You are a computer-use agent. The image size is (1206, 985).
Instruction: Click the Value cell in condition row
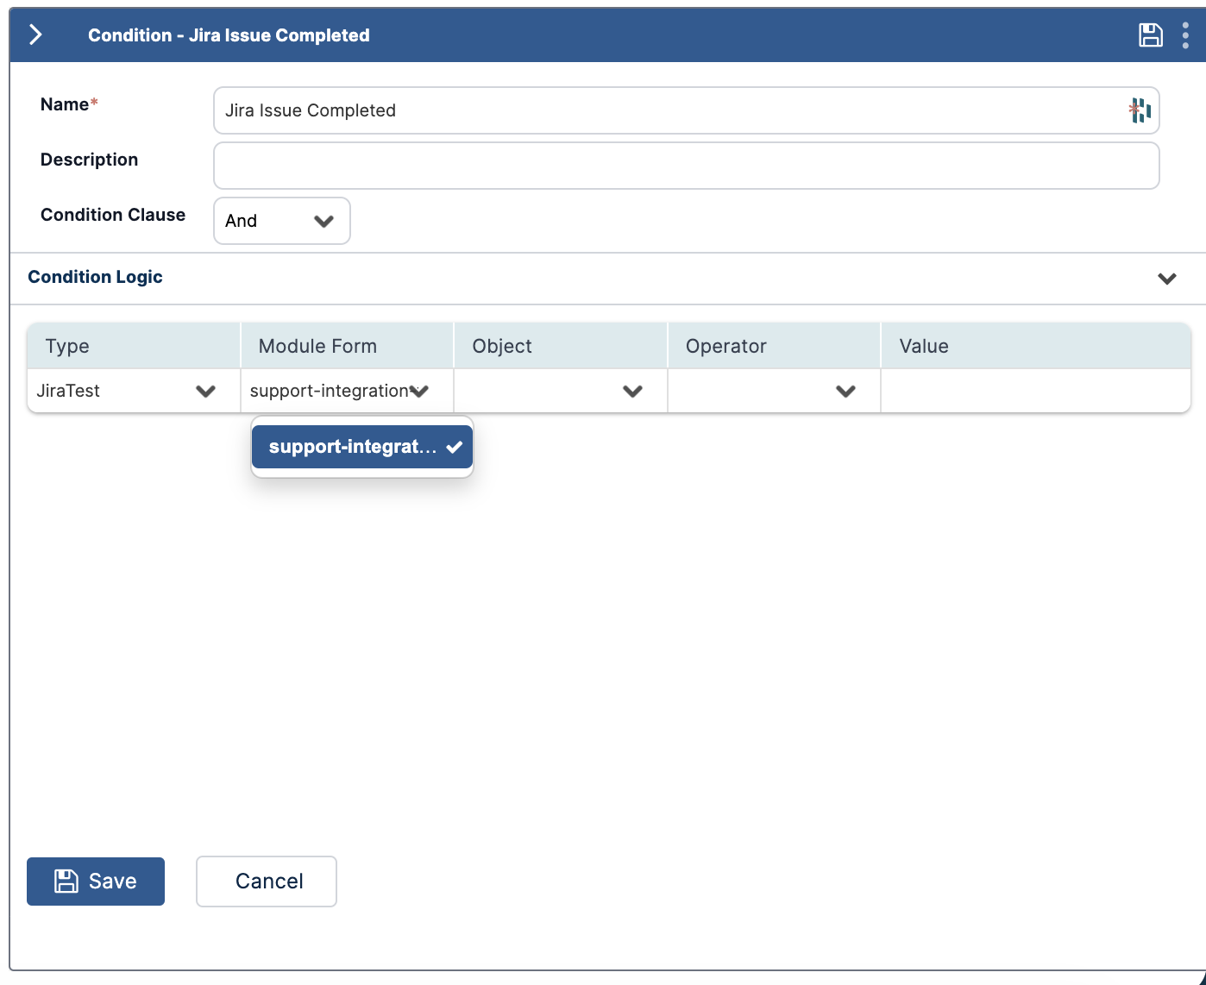tap(1035, 391)
